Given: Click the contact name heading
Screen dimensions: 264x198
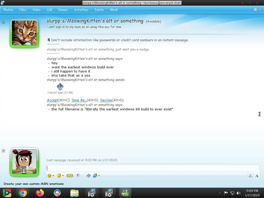Looking at the screenshot, I should (x=95, y=21).
